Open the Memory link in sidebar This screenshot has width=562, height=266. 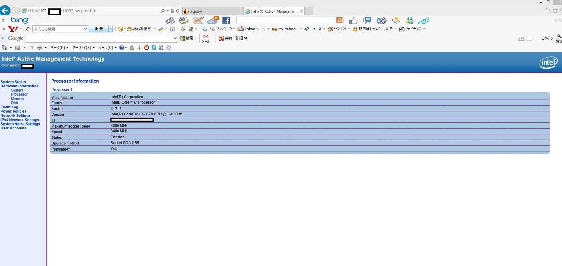click(x=18, y=99)
